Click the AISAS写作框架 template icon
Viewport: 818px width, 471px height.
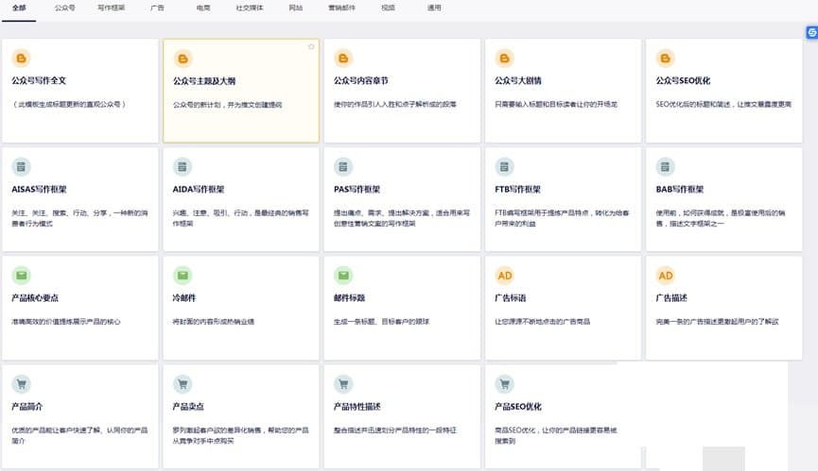pyautogui.click(x=22, y=167)
